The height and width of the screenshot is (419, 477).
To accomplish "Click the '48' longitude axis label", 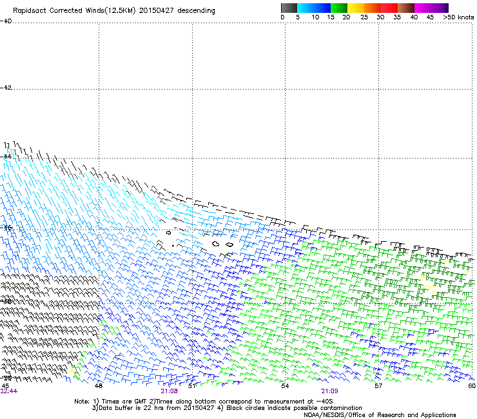I will coord(98,386).
